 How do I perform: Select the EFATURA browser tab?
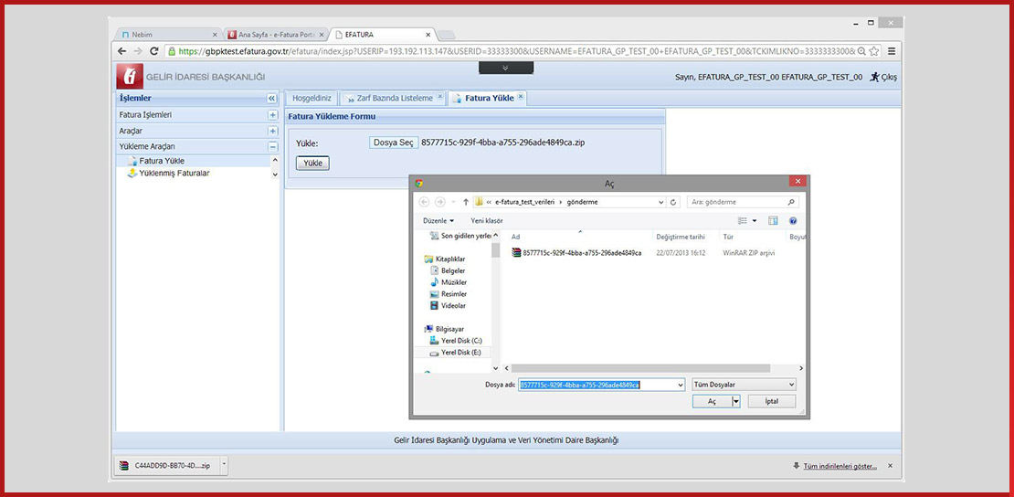pos(382,35)
